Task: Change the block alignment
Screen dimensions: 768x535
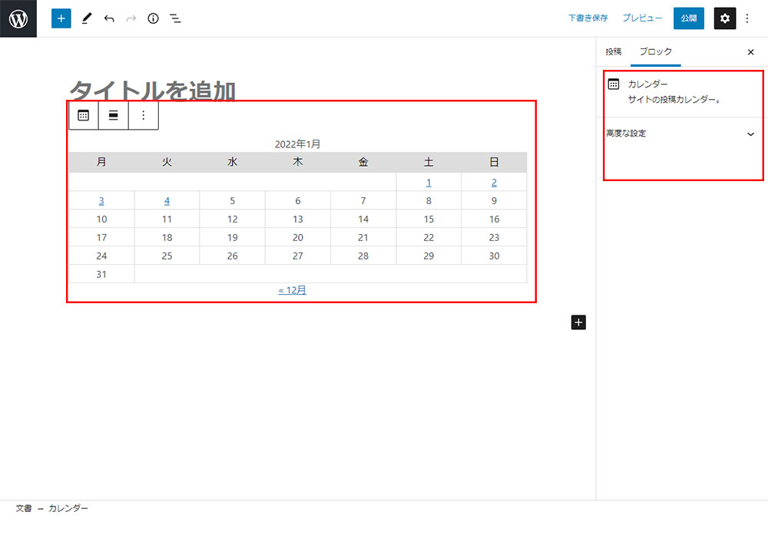Action: click(113, 115)
